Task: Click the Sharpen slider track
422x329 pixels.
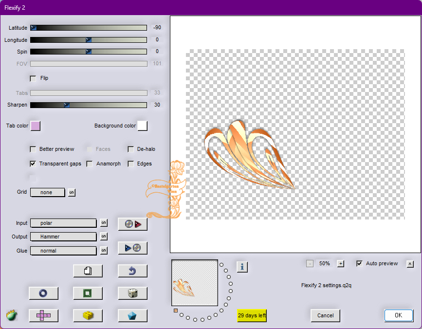Action: point(89,105)
